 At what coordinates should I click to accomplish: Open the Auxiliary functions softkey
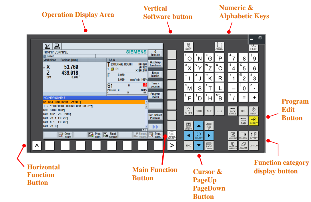point(155,64)
